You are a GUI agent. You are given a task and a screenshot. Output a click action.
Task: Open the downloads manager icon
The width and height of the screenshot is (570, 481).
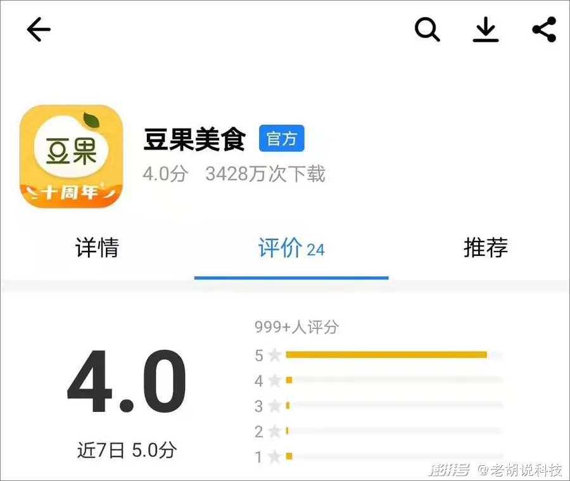point(486,30)
